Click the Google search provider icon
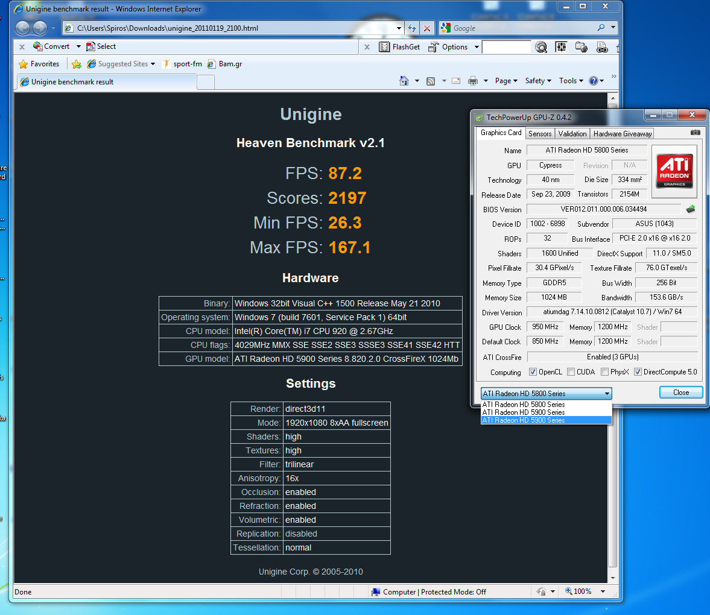 point(446,28)
